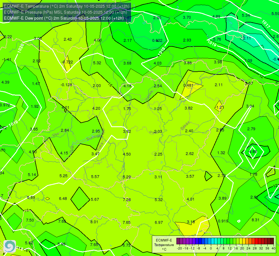Image resolution: width=279 pixels, height=256 pixels.
Task: Click the 7.28 dew point value
Action: (127, 200)
